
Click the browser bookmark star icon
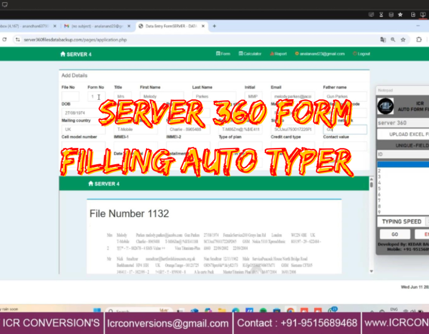(x=403, y=40)
